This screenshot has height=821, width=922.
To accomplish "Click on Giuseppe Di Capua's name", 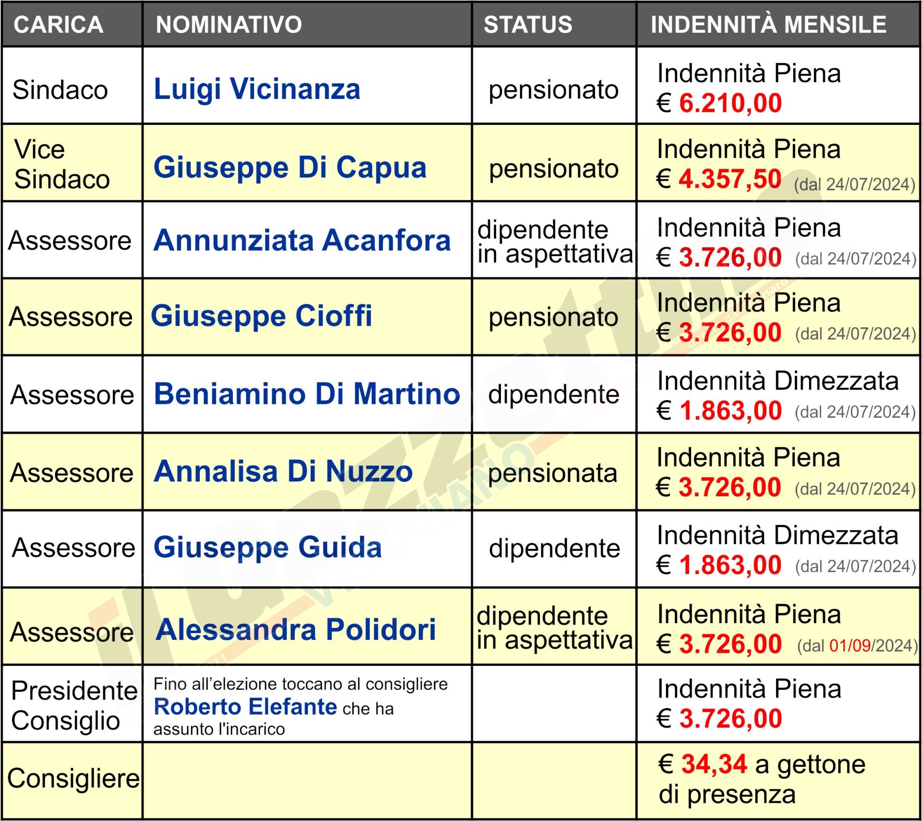I will coord(290,168).
